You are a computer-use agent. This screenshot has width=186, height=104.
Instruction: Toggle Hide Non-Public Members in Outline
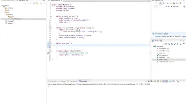pos(178,44)
